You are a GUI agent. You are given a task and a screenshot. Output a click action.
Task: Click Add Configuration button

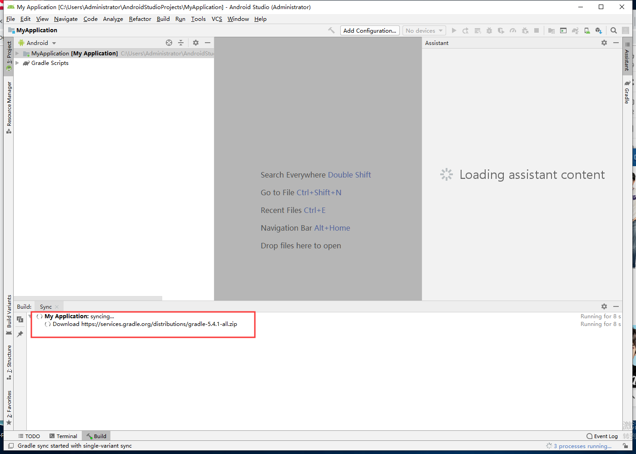click(370, 30)
